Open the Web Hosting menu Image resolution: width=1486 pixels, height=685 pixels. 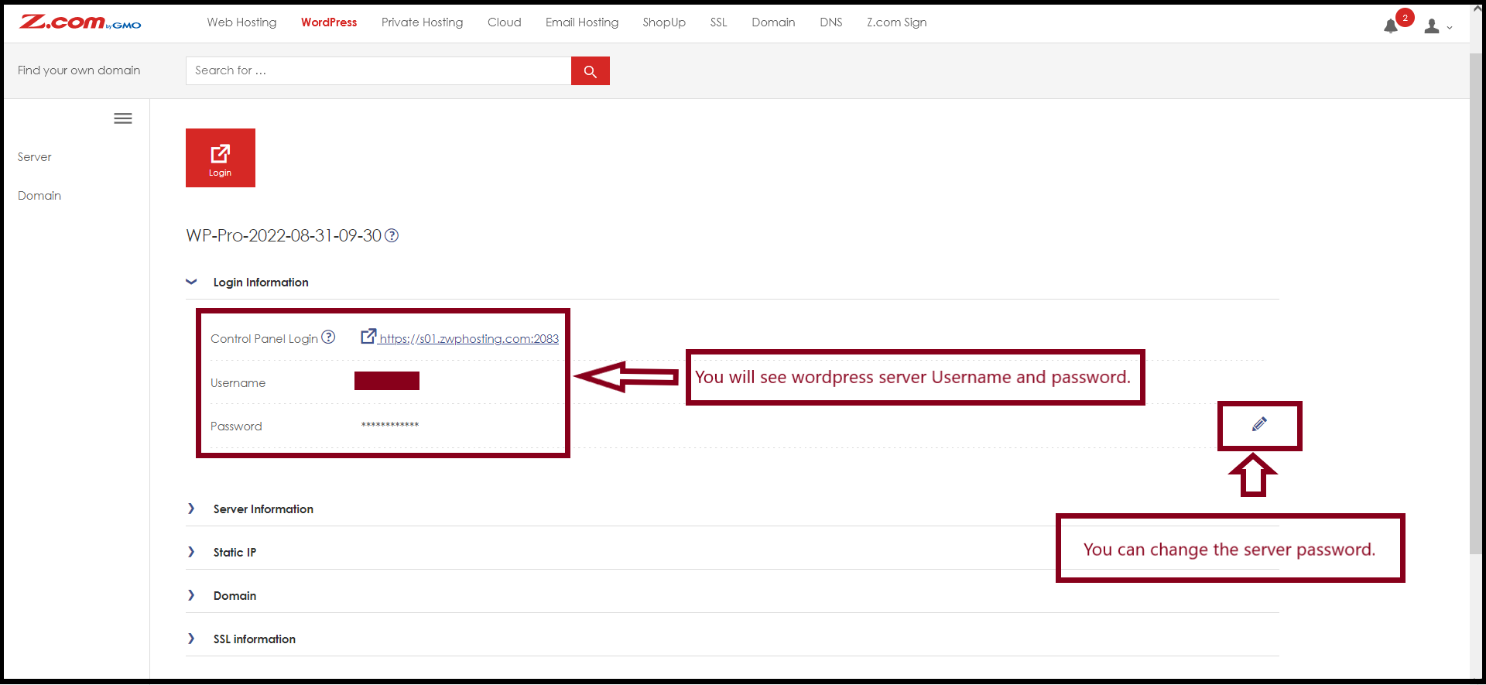241,22
